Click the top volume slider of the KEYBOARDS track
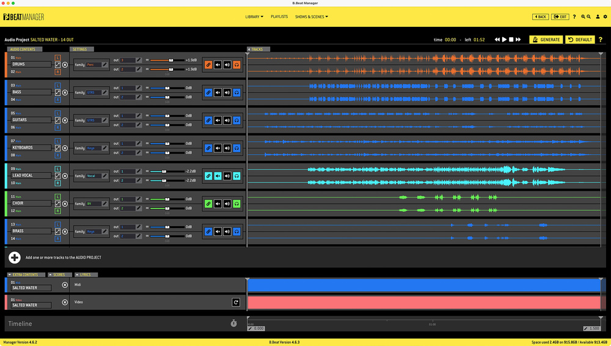 pyautogui.click(x=167, y=144)
